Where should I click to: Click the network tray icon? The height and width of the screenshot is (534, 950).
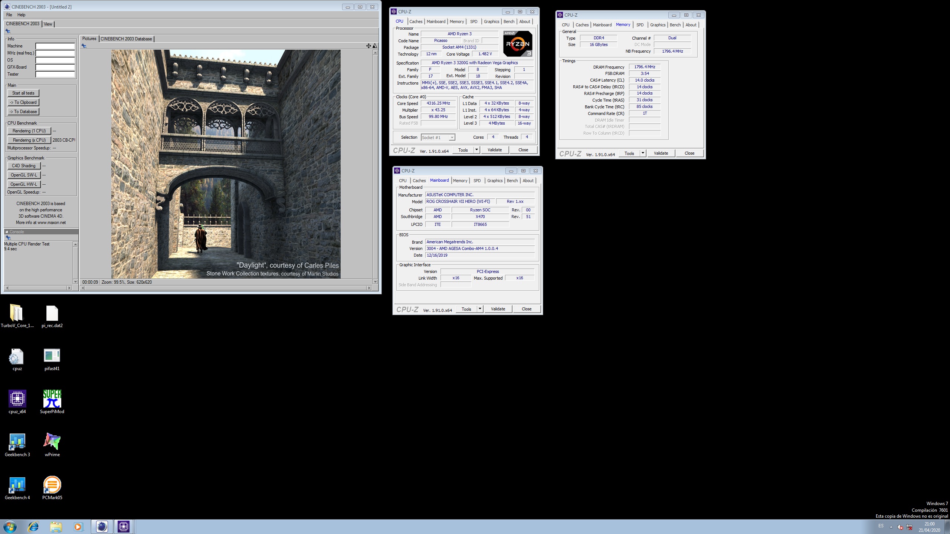click(909, 527)
